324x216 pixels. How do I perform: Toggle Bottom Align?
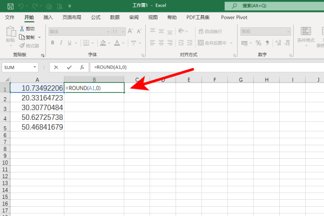pos(170,32)
